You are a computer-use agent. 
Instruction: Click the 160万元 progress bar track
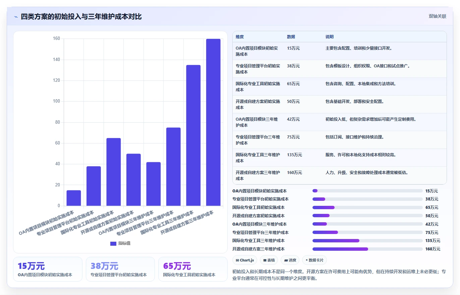point(367,249)
